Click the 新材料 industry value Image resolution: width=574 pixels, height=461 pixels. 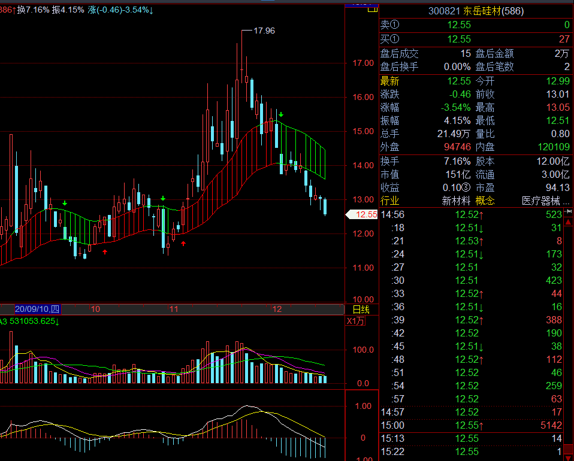pos(456,201)
